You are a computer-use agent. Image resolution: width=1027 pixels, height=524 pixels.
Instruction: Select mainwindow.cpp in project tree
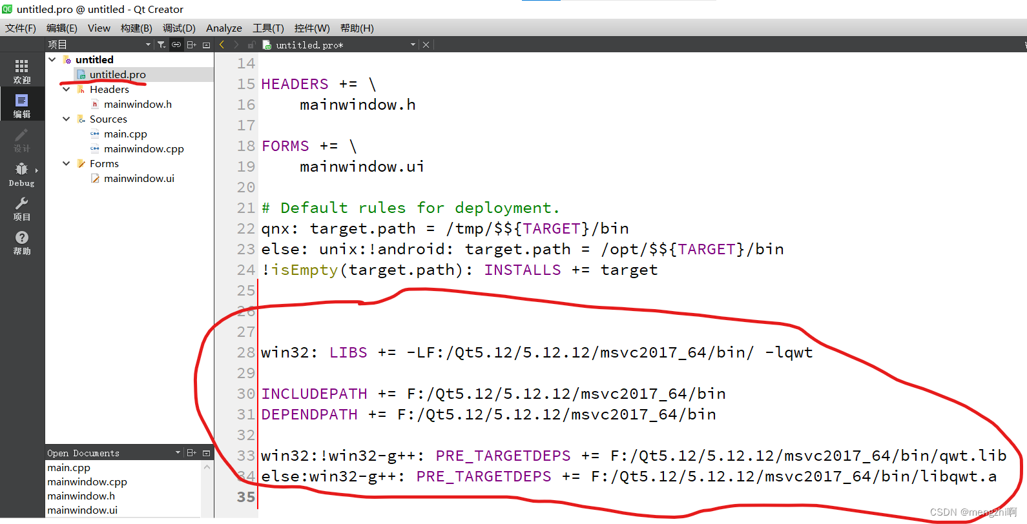[143, 148]
